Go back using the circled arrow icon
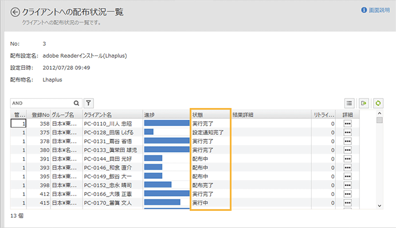The width and height of the screenshot is (396, 228). pyautogui.click(x=15, y=12)
